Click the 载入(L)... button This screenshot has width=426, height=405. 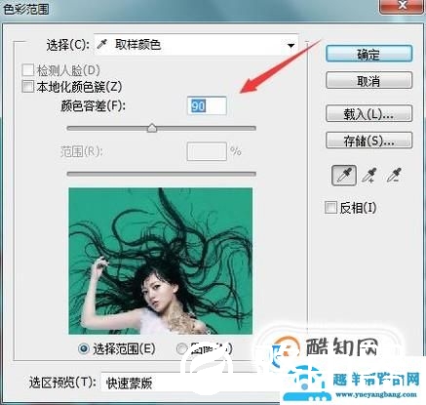369,113
